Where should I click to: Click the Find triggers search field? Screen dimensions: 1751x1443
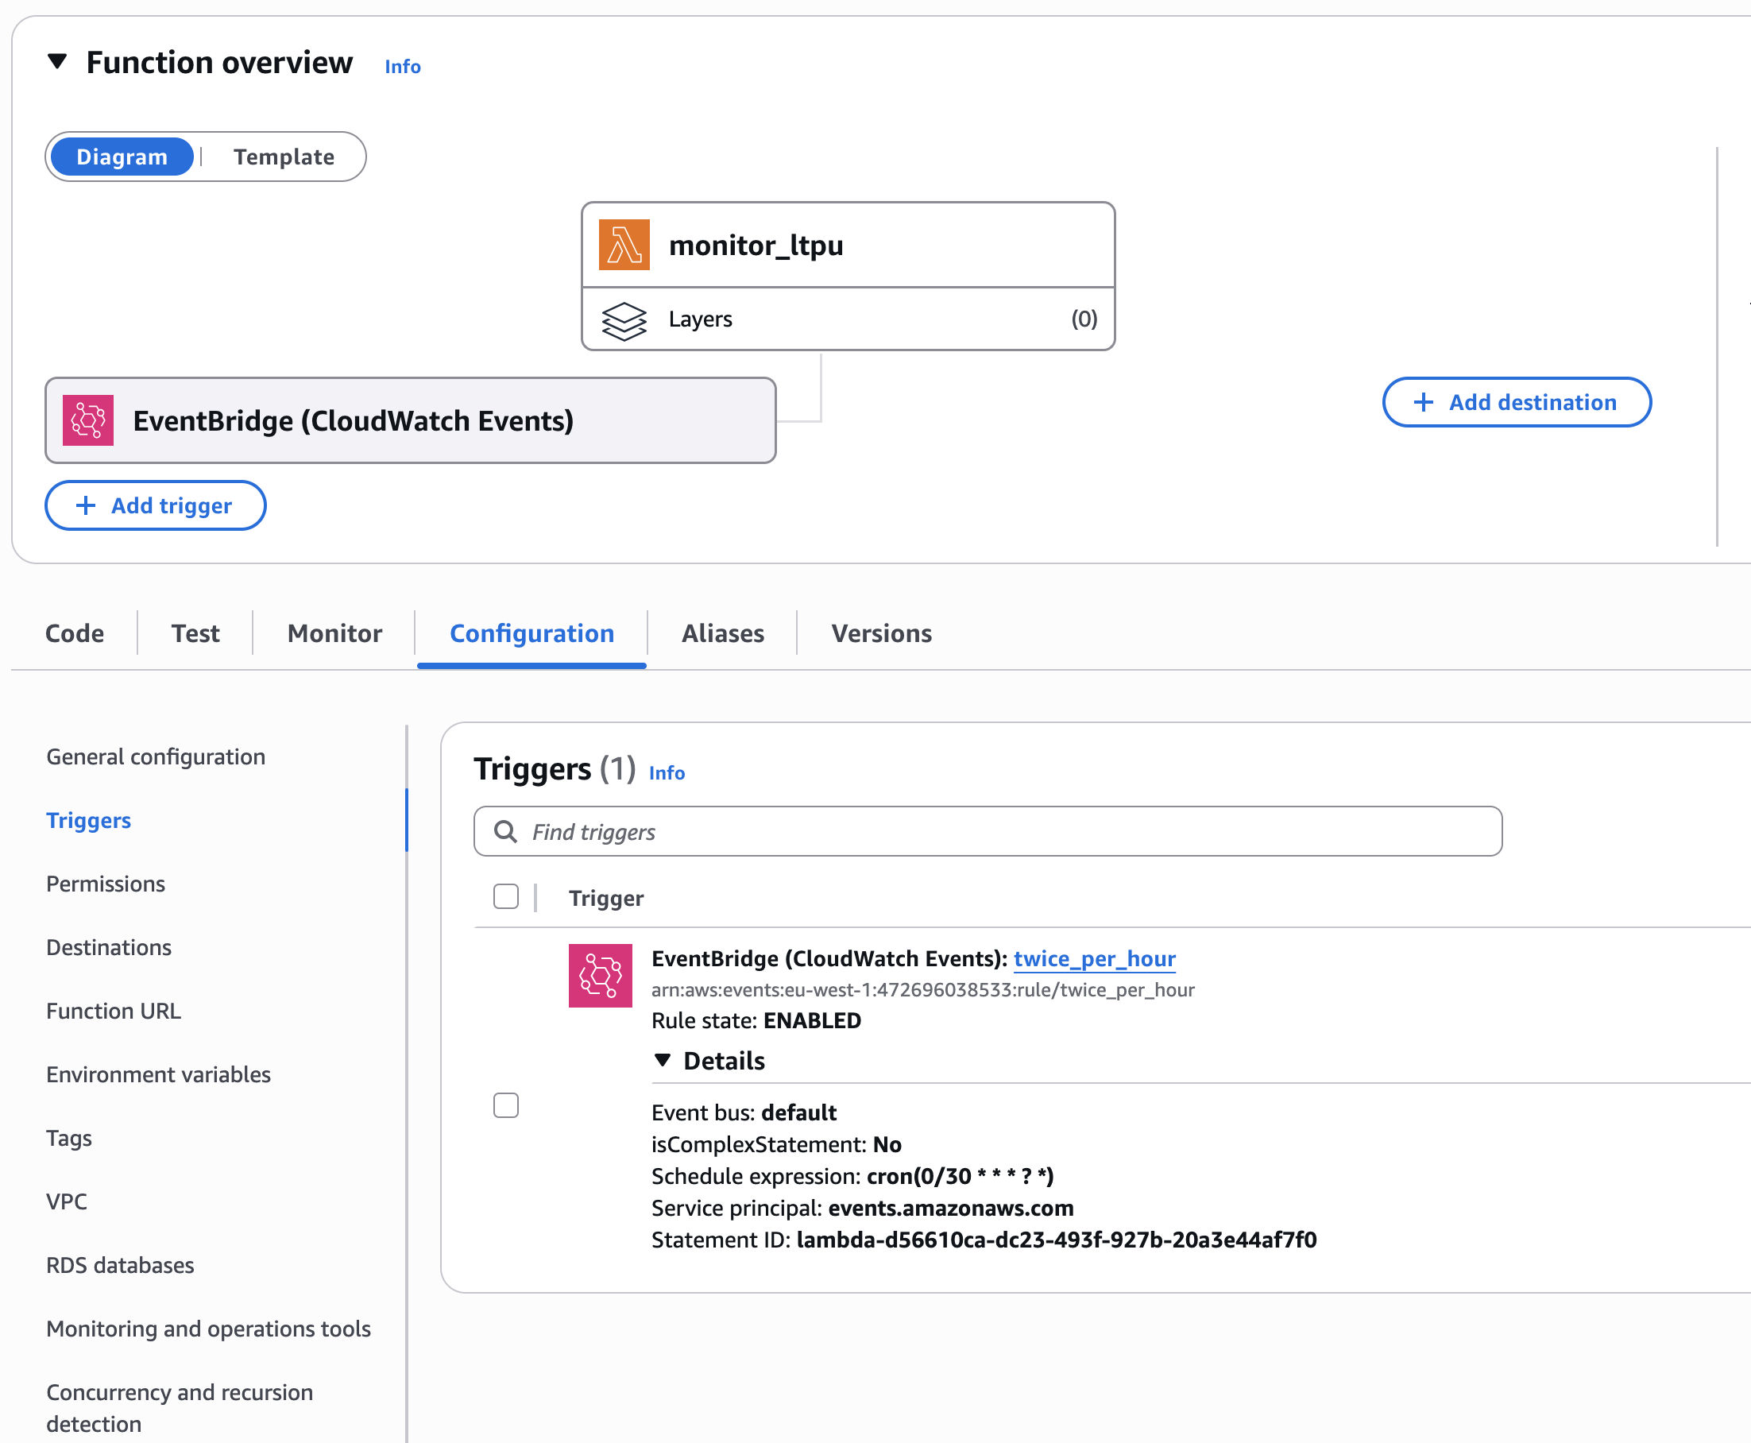pyautogui.click(x=988, y=831)
